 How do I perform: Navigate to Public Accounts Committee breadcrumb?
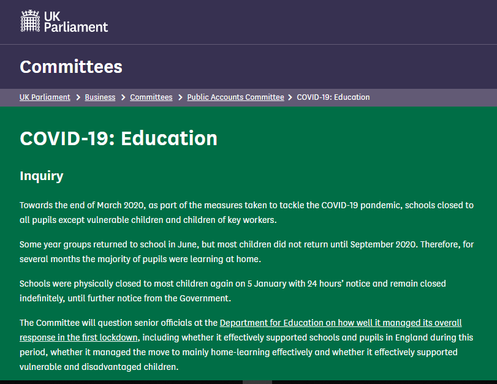[x=235, y=97]
